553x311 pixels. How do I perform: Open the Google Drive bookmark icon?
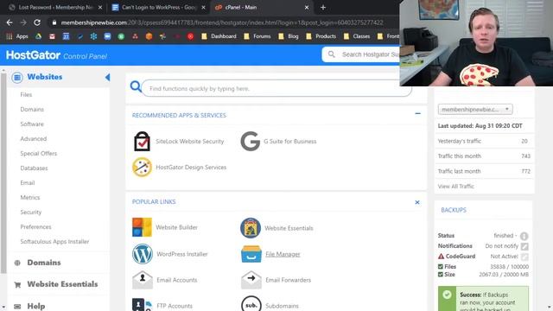[x=38, y=36]
